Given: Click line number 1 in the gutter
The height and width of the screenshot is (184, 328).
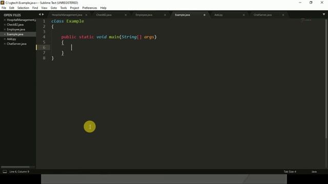Looking at the screenshot, I should (x=44, y=21).
